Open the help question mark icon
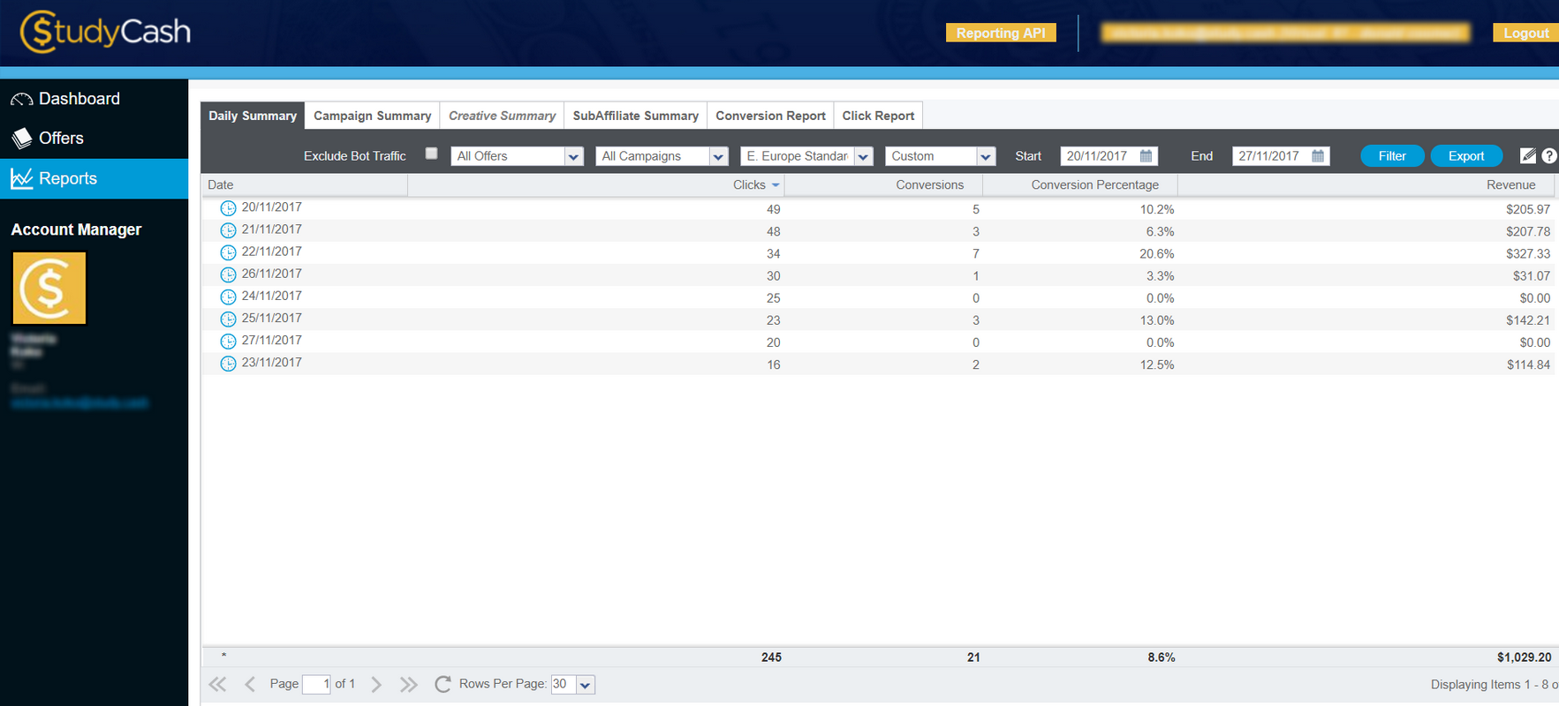This screenshot has height=706, width=1559. pyautogui.click(x=1549, y=155)
